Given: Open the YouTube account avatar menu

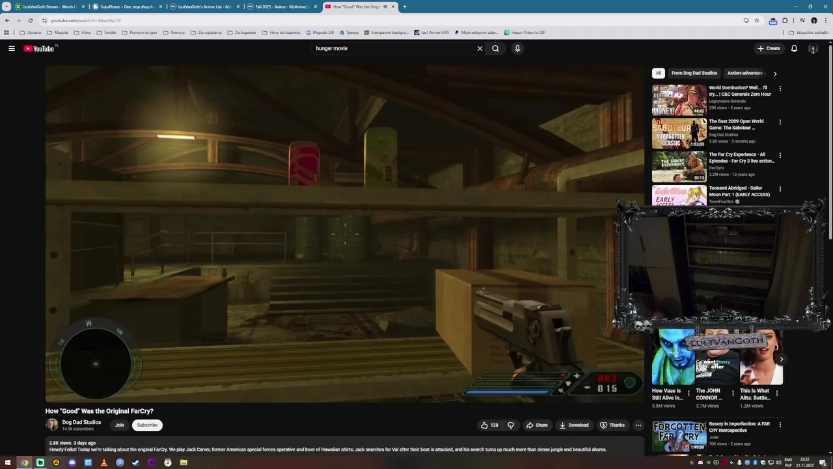Looking at the screenshot, I should 813,48.
